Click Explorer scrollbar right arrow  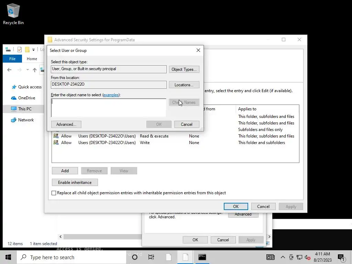click(269, 236)
